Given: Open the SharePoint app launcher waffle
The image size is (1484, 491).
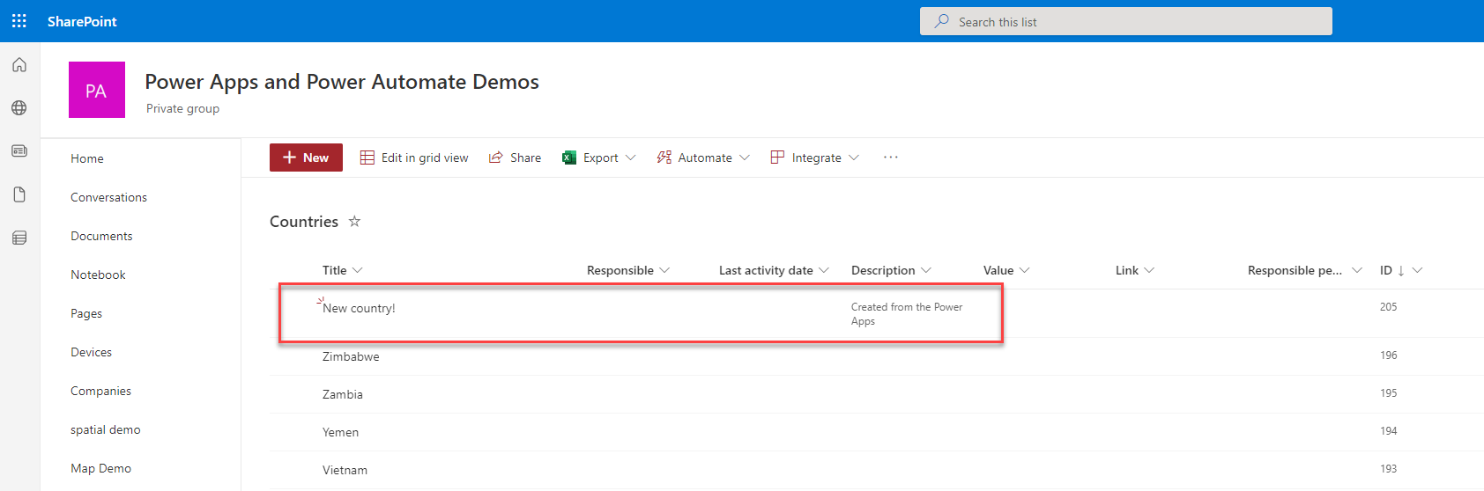Looking at the screenshot, I should [x=19, y=21].
